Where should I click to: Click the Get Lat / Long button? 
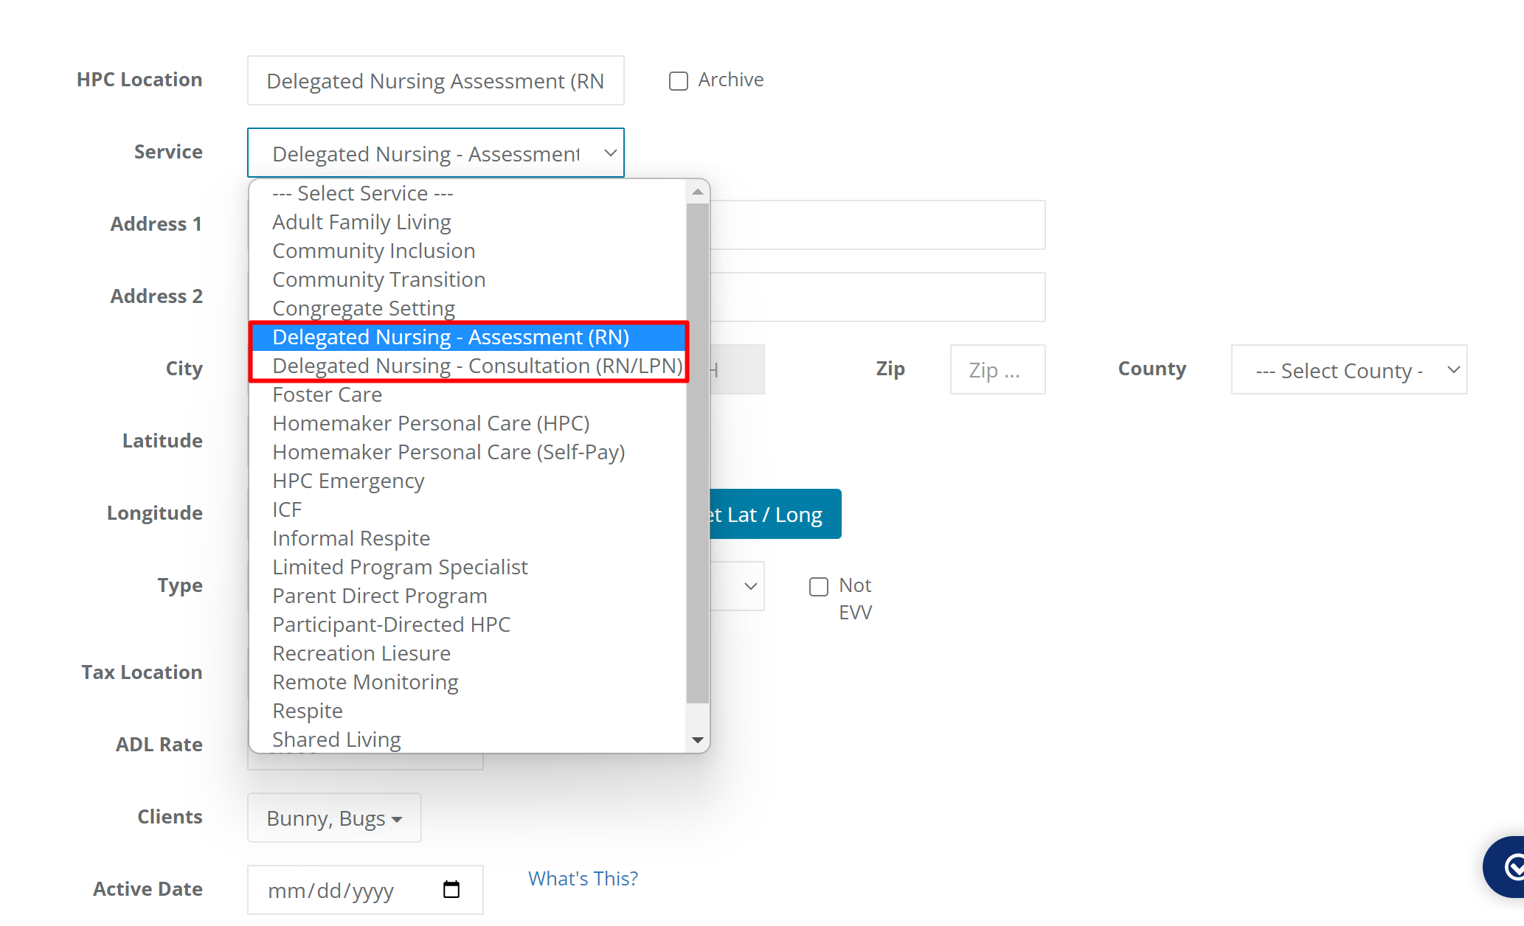coord(767,514)
